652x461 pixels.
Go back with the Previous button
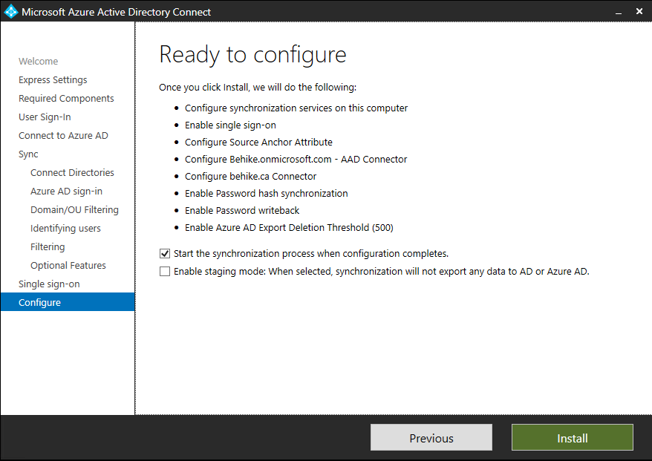coord(431,438)
